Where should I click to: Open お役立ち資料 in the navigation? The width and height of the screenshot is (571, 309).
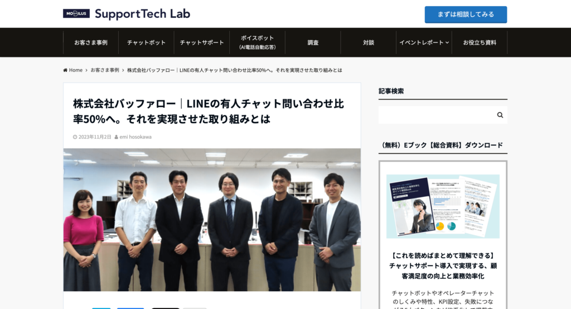[480, 42]
